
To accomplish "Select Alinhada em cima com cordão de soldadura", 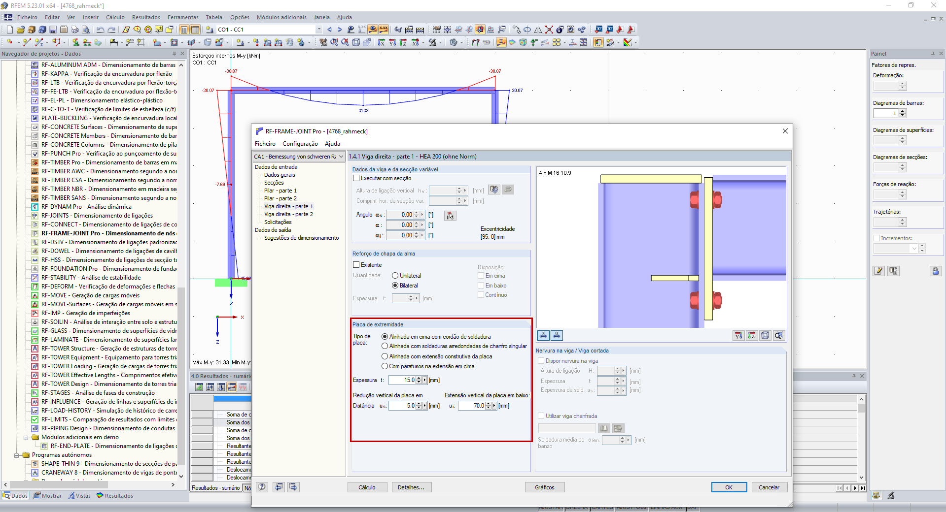I will (385, 337).
